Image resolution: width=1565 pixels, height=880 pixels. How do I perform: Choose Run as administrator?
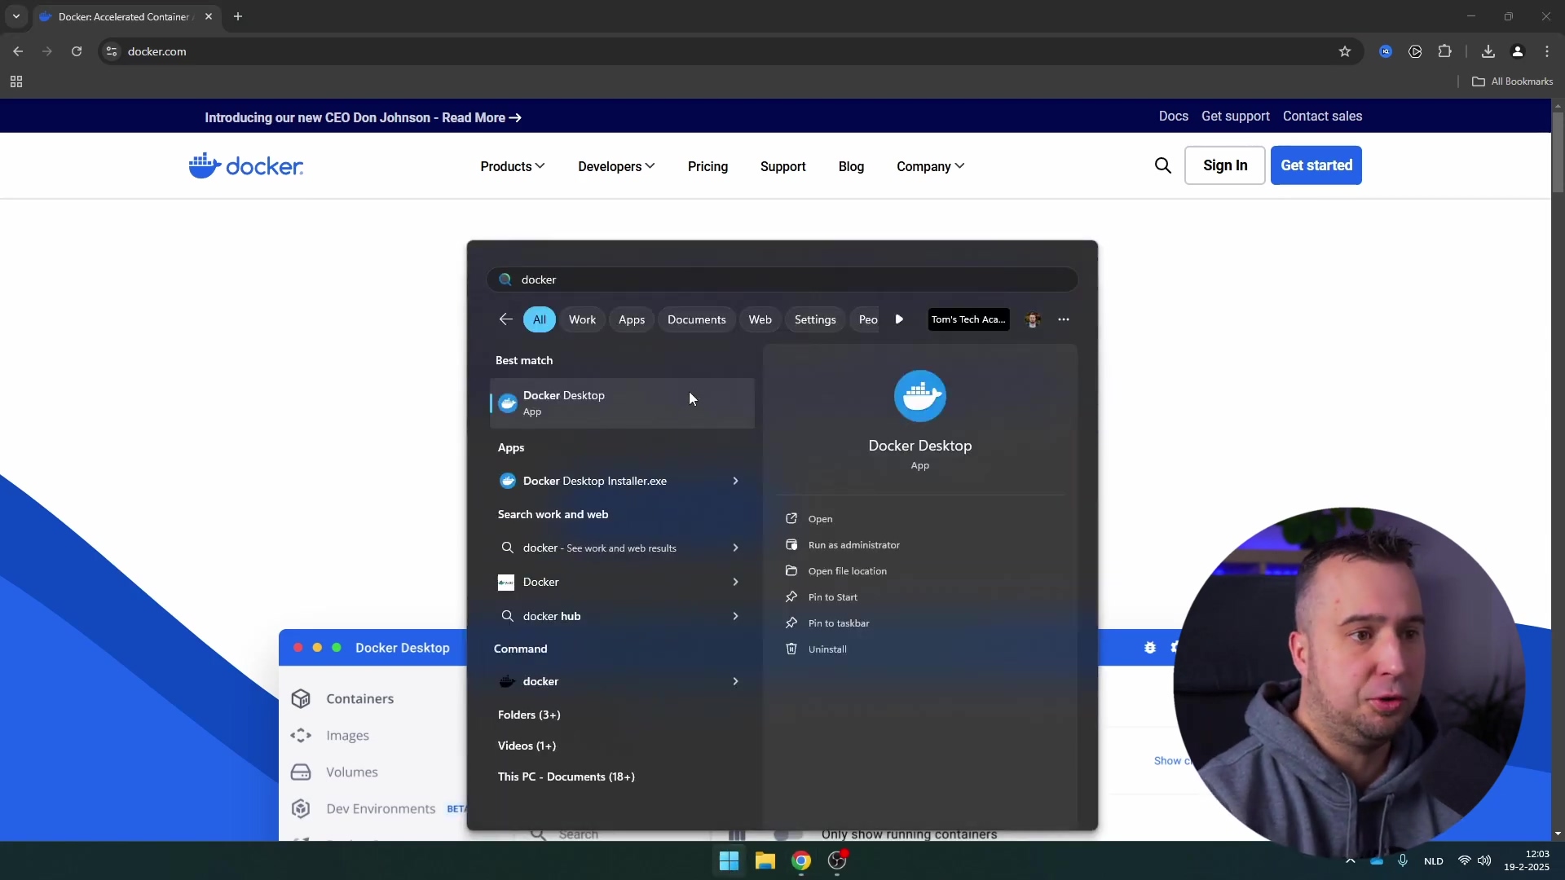point(853,545)
